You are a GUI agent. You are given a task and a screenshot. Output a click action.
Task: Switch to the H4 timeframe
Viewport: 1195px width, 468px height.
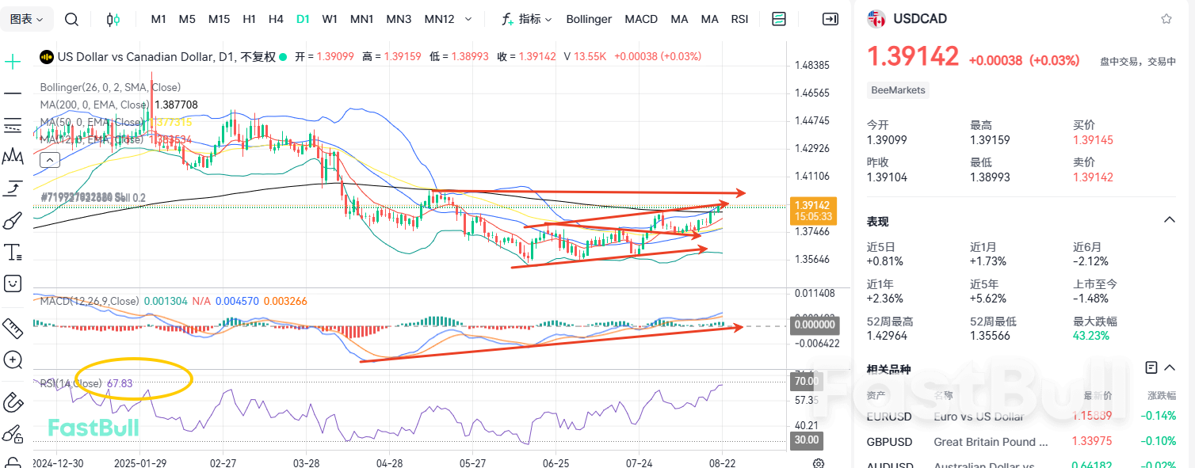[x=276, y=19]
